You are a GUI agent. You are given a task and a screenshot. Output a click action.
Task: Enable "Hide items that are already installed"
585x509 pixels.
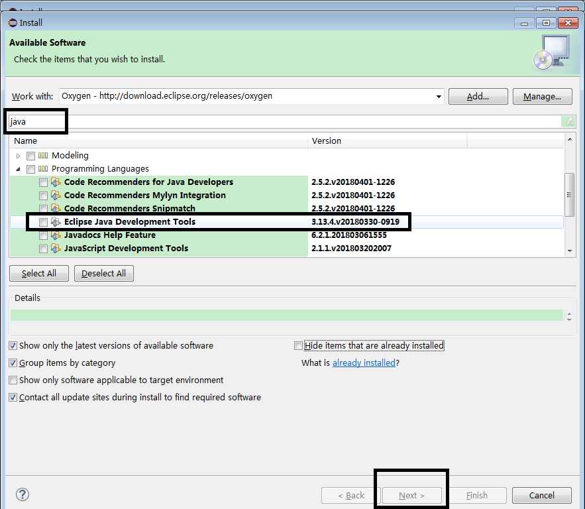298,345
